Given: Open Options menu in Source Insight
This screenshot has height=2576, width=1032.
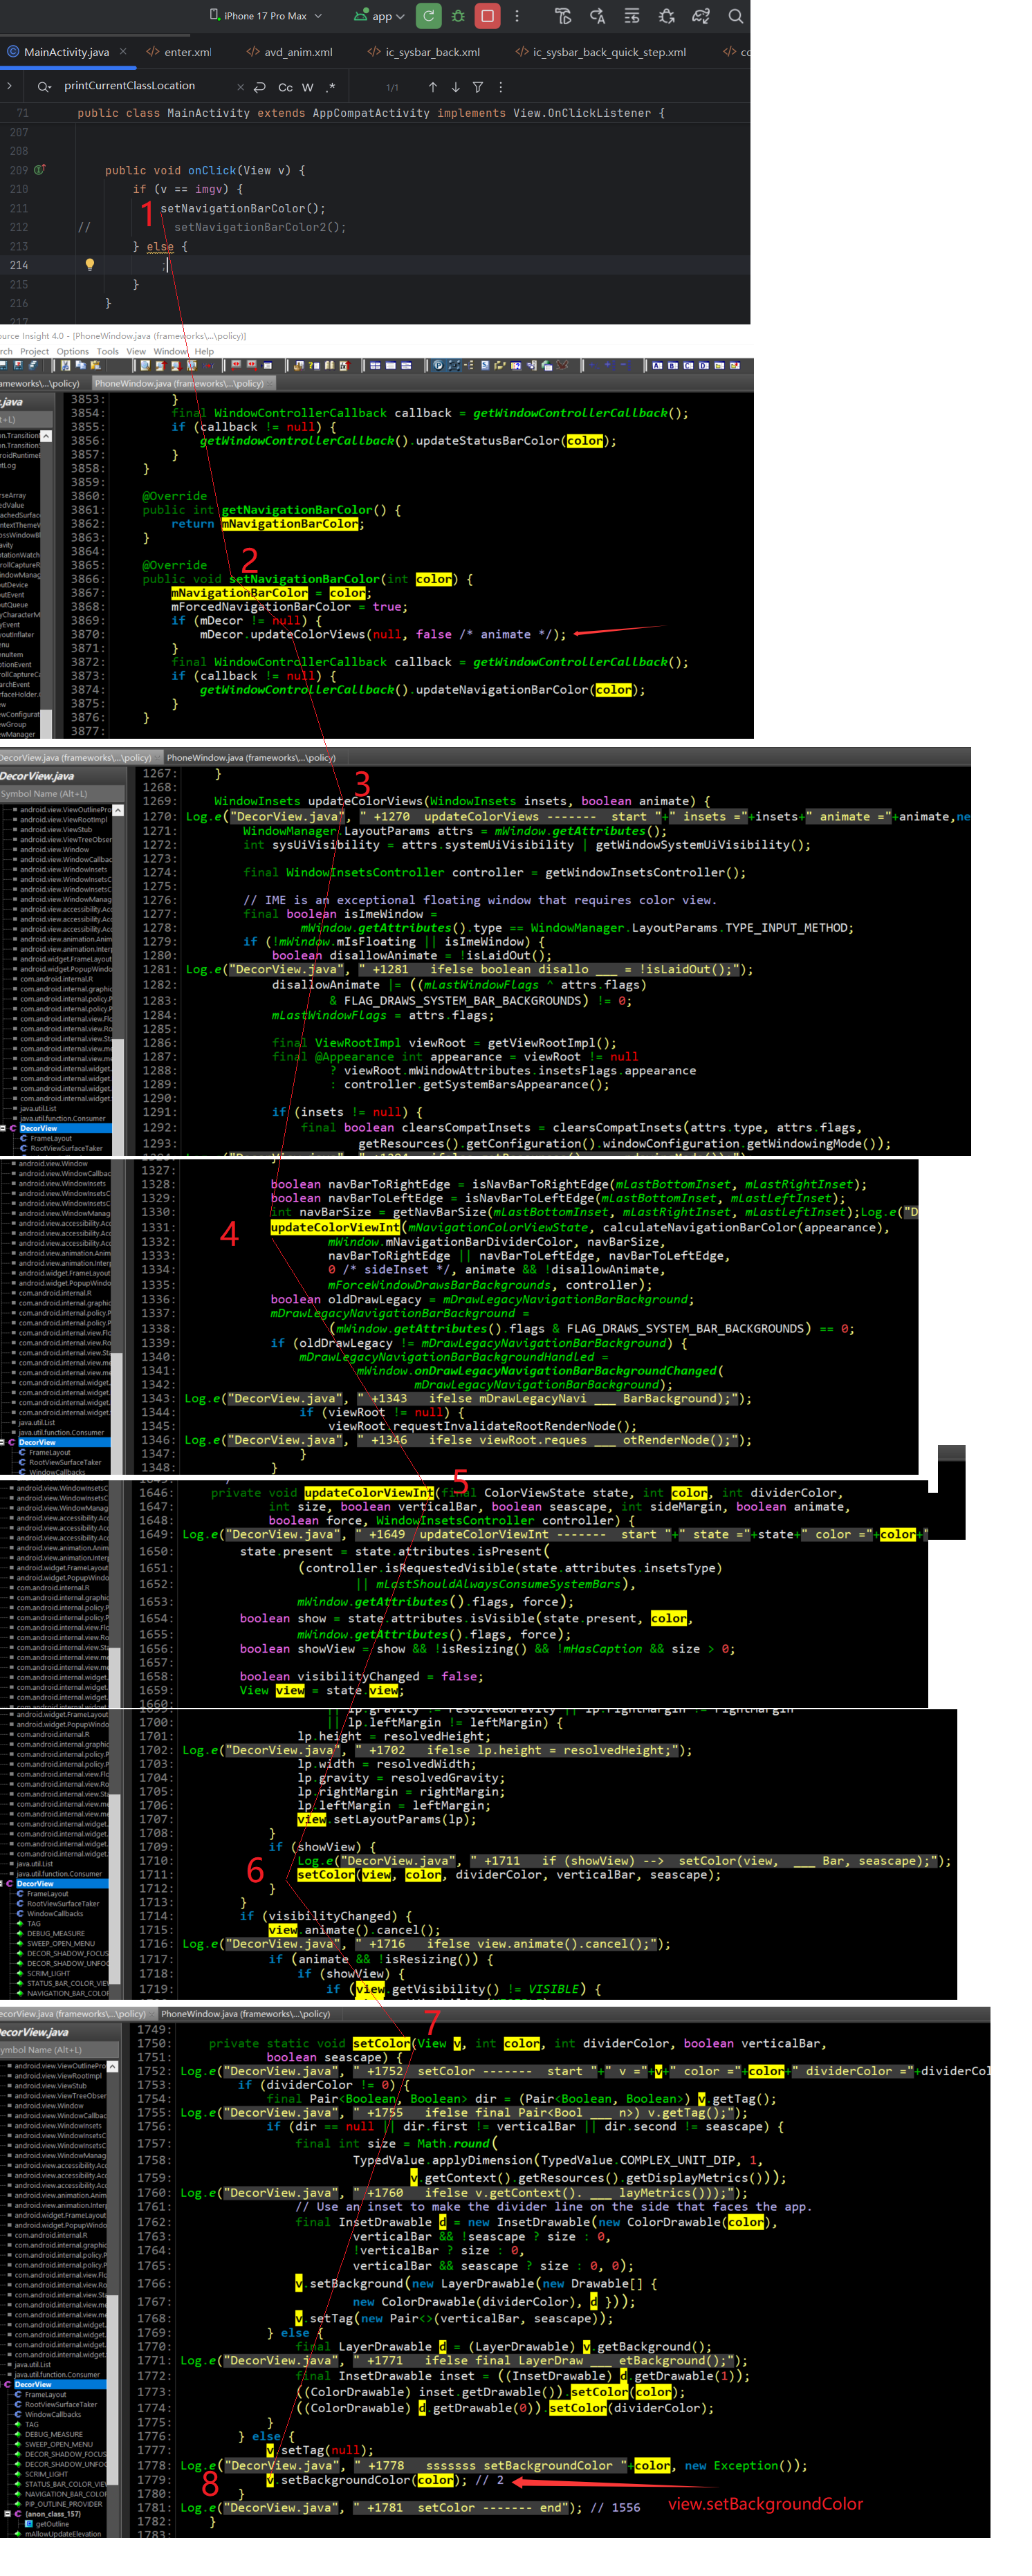Looking at the screenshot, I should 72,351.
